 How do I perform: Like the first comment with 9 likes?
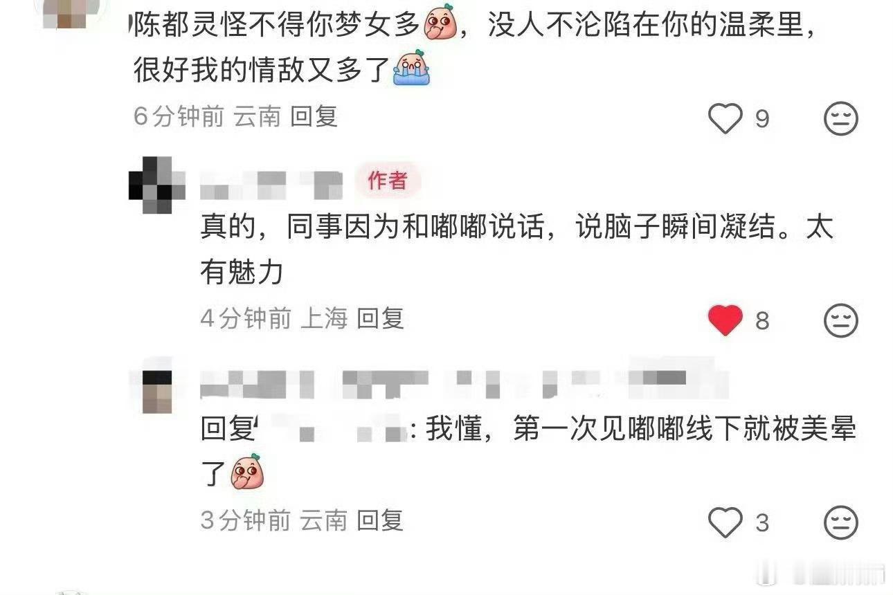coord(725,119)
